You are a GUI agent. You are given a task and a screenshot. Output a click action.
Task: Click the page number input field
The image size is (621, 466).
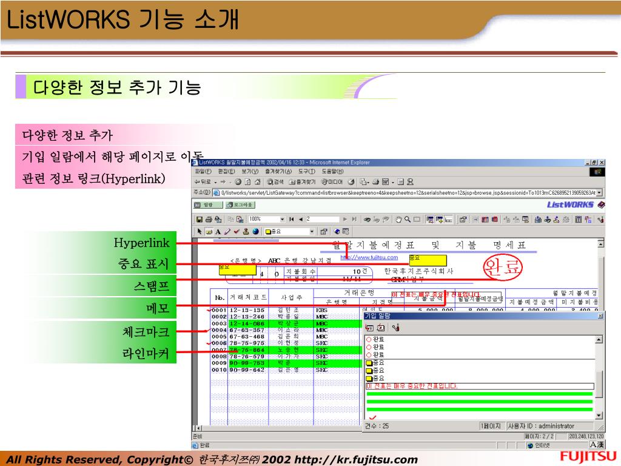coord(323,219)
